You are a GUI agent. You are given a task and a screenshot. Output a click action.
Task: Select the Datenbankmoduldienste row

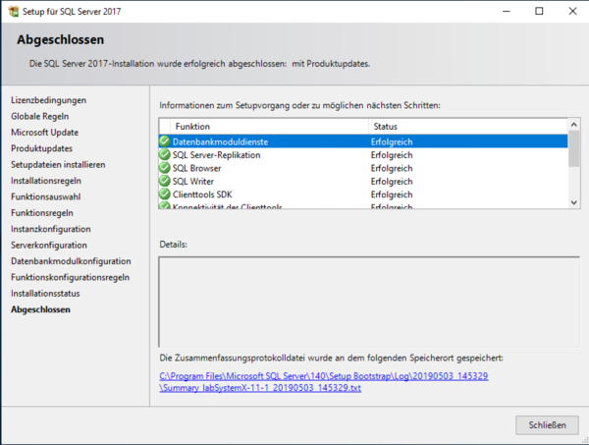[x=363, y=141]
